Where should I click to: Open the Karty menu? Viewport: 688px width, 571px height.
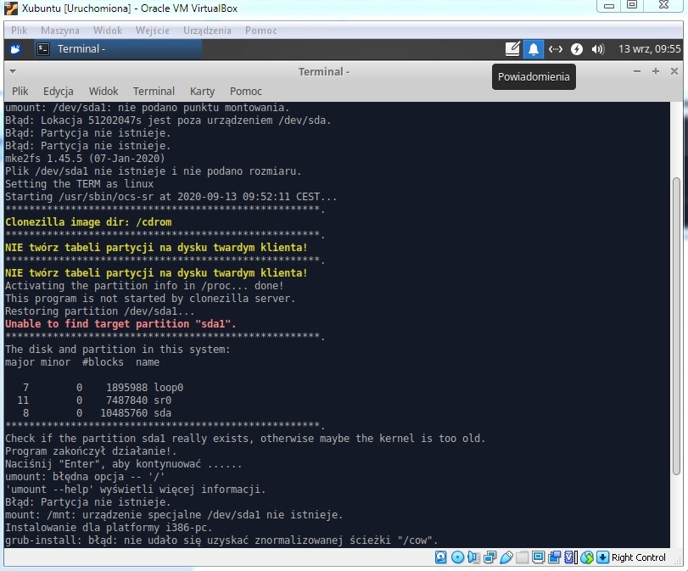(202, 91)
